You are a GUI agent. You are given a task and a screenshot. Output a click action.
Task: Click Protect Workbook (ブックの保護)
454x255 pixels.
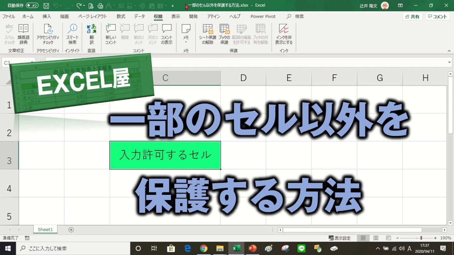pyautogui.click(x=224, y=34)
